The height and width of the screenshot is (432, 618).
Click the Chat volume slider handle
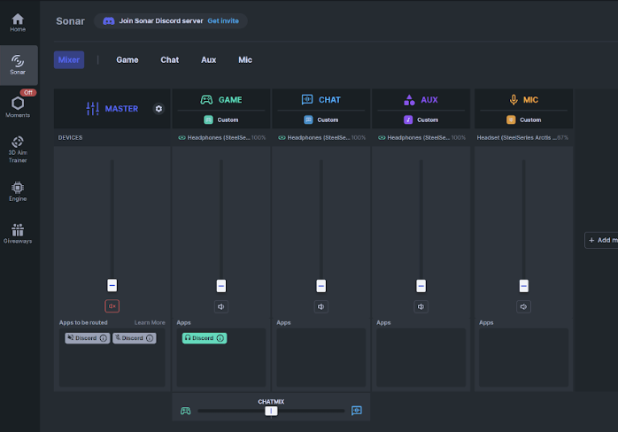click(321, 286)
